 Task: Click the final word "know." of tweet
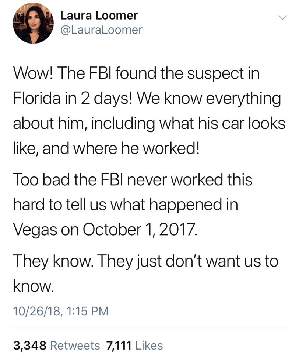pyautogui.click(x=33, y=286)
